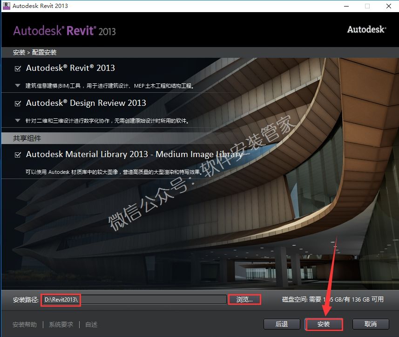This screenshot has height=337, width=399.
Task: Expand the Design Review 2013 settings arrow
Action: point(18,121)
